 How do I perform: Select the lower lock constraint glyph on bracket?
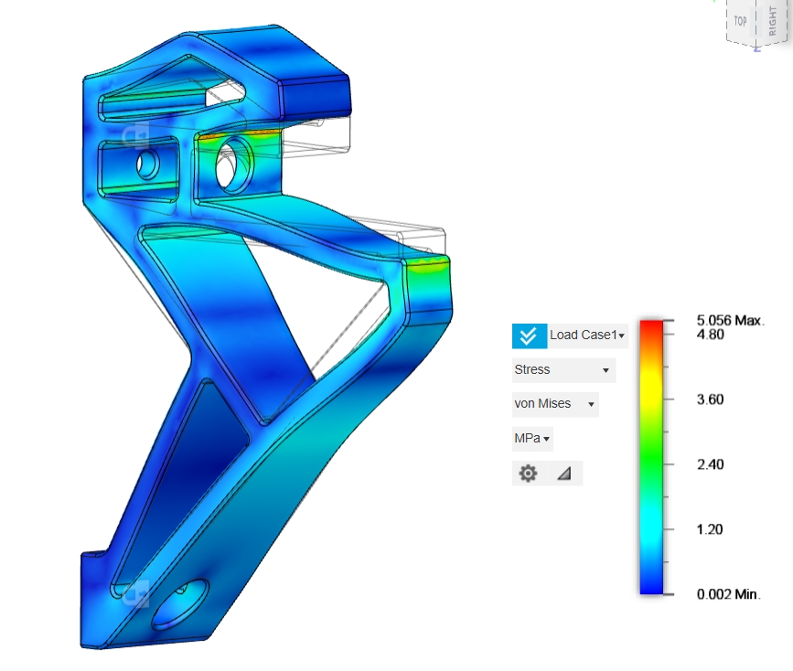point(135,592)
